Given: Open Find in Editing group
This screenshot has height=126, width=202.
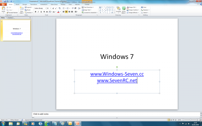Looking at the screenshot, I should point(144,7).
